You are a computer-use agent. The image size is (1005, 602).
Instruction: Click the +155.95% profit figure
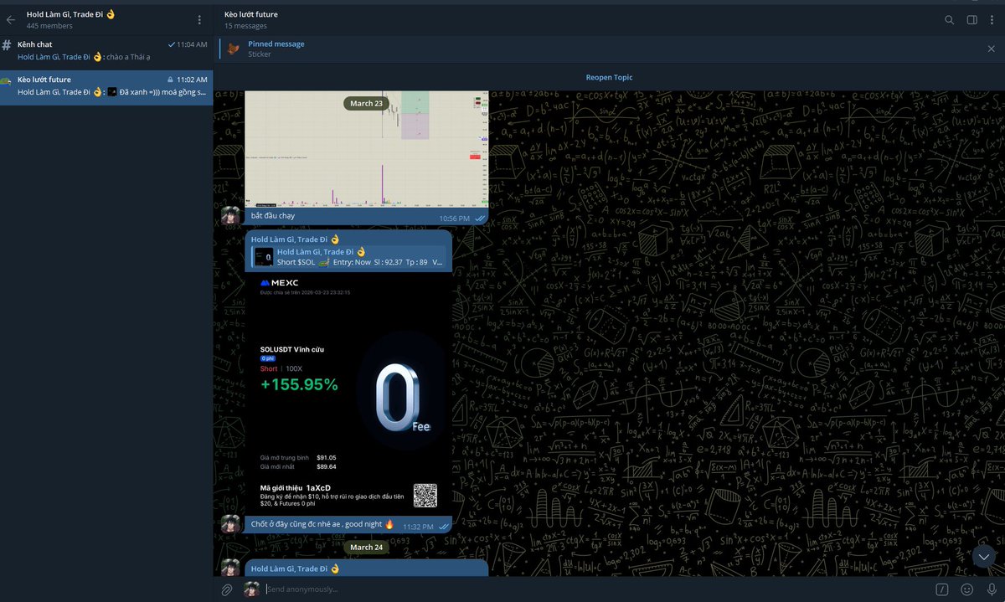299,384
